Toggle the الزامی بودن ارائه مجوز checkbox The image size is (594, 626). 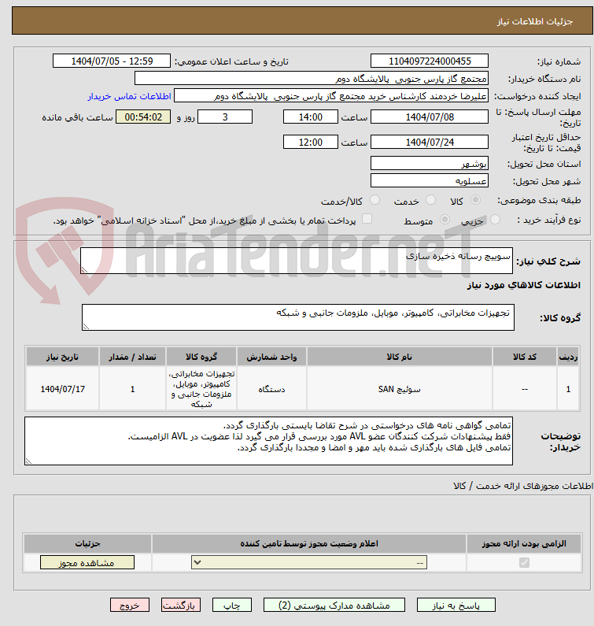click(524, 562)
